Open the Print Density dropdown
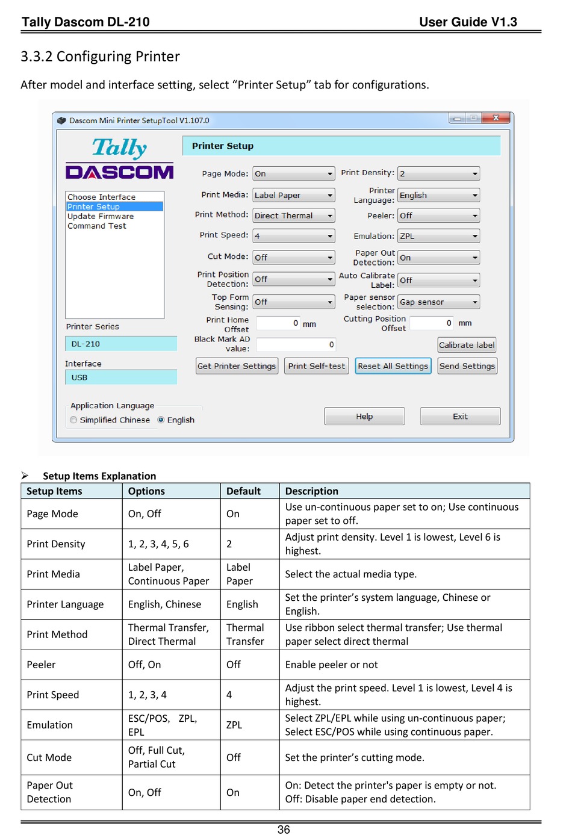The height and width of the screenshot is (835, 572). (439, 174)
